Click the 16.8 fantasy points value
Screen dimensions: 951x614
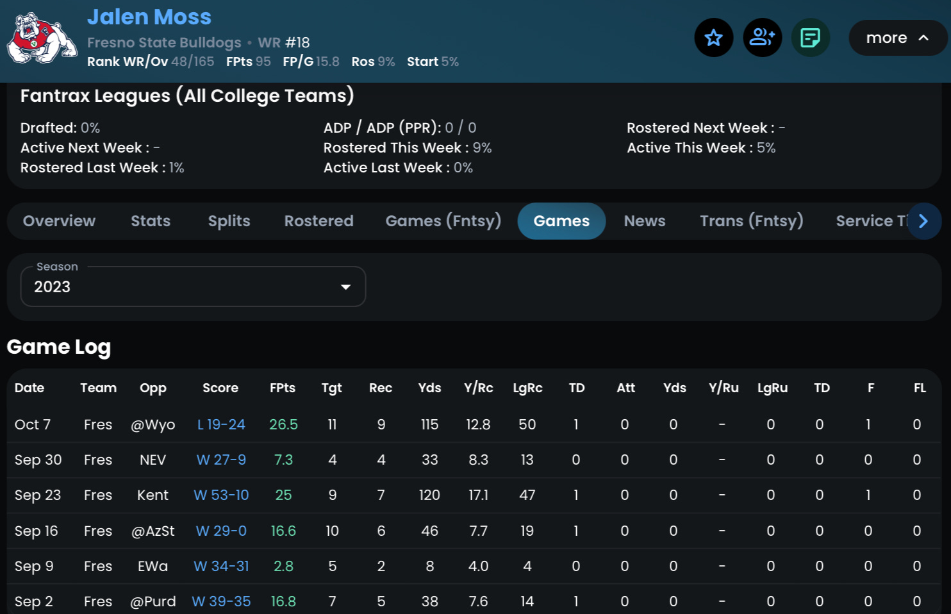click(x=283, y=602)
